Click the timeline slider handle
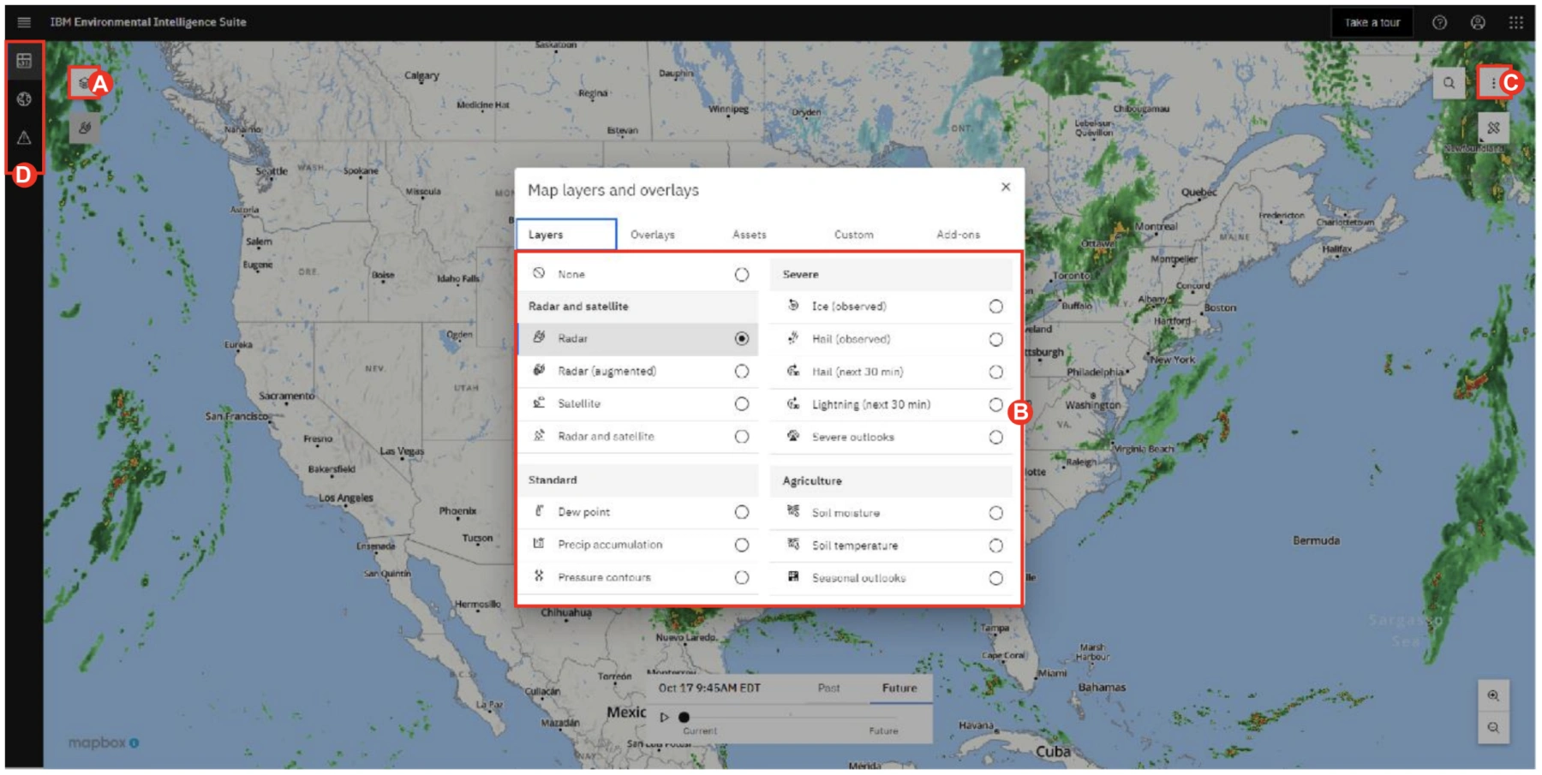Viewport: 1542px width, 775px height. coord(684,718)
